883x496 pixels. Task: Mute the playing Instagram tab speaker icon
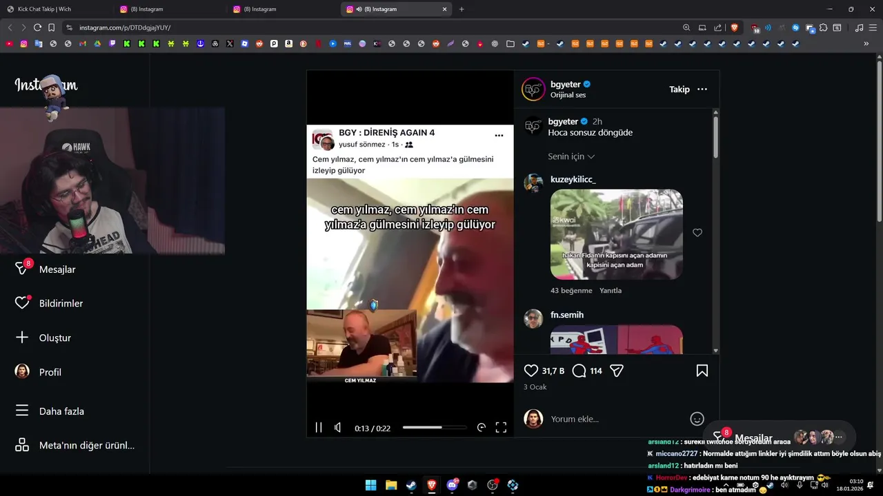pos(359,9)
